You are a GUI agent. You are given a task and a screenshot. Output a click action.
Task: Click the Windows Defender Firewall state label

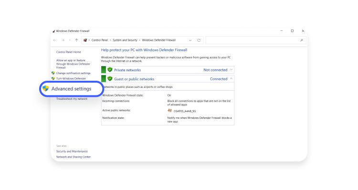pos(123,95)
